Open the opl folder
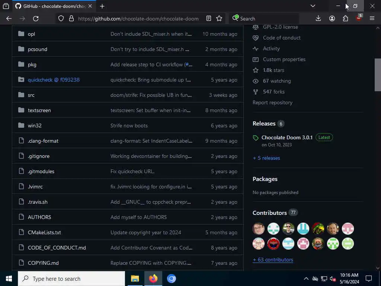This screenshot has height=286, width=381. [31, 34]
